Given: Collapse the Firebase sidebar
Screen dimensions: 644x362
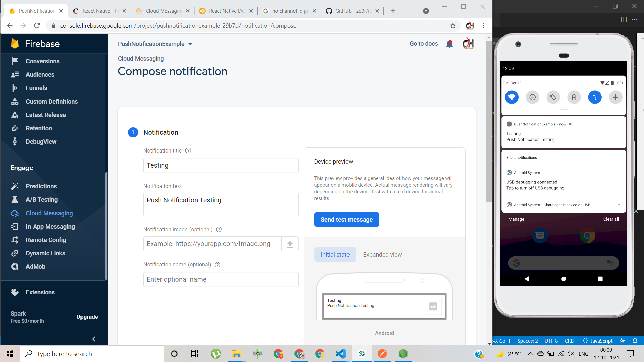Looking at the screenshot, I should click(94, 339).
